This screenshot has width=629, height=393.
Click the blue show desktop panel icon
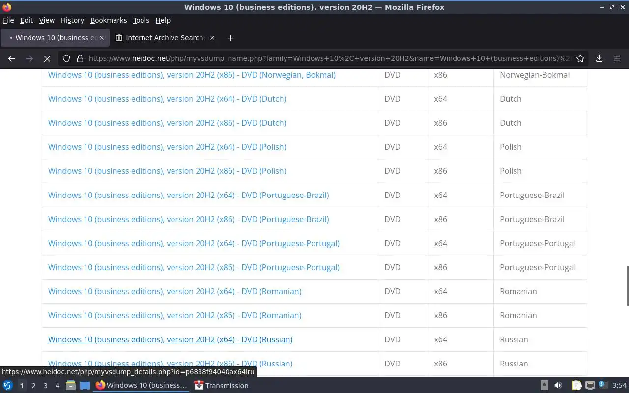pos(85,386)
